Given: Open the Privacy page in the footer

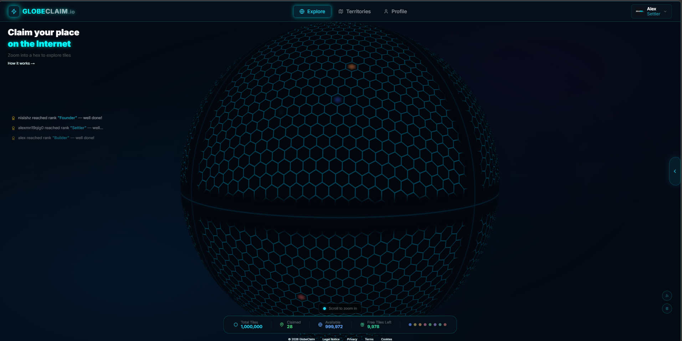Looking at the screenshot, I should (352, 339).
